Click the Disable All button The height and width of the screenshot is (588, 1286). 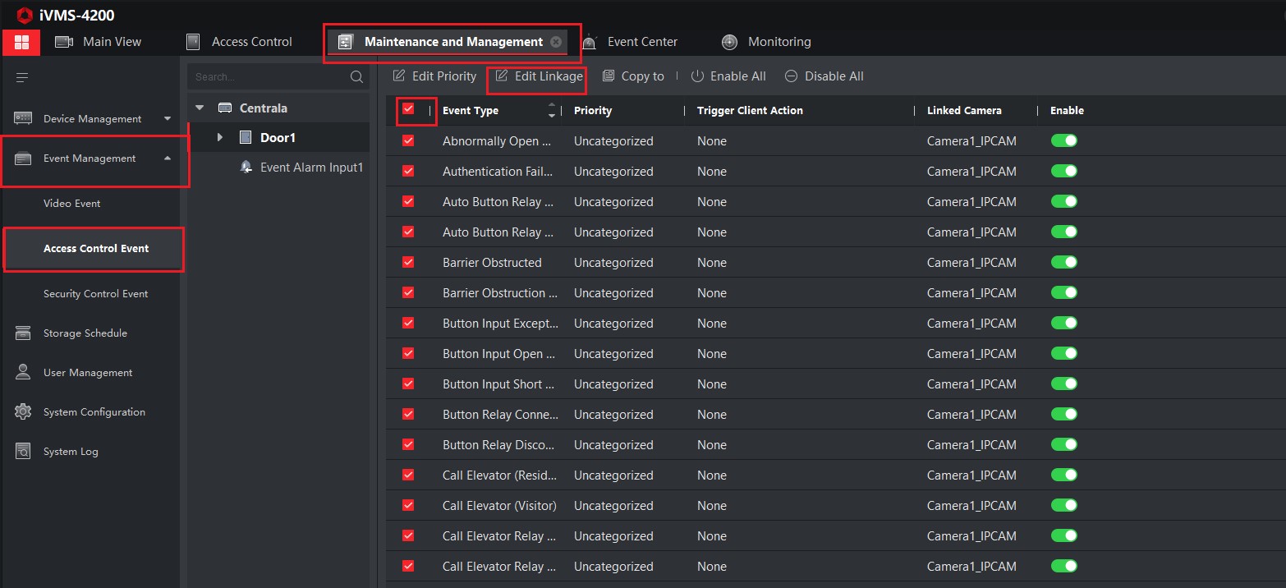824,76
